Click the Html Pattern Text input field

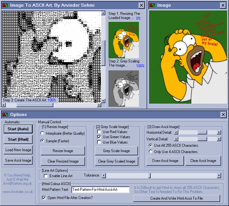tap(100, 190)
